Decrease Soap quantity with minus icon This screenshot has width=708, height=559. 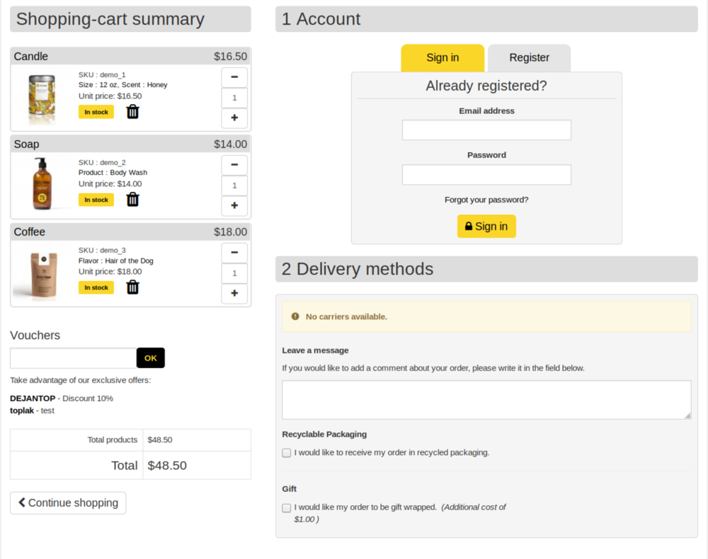[234, 165]
